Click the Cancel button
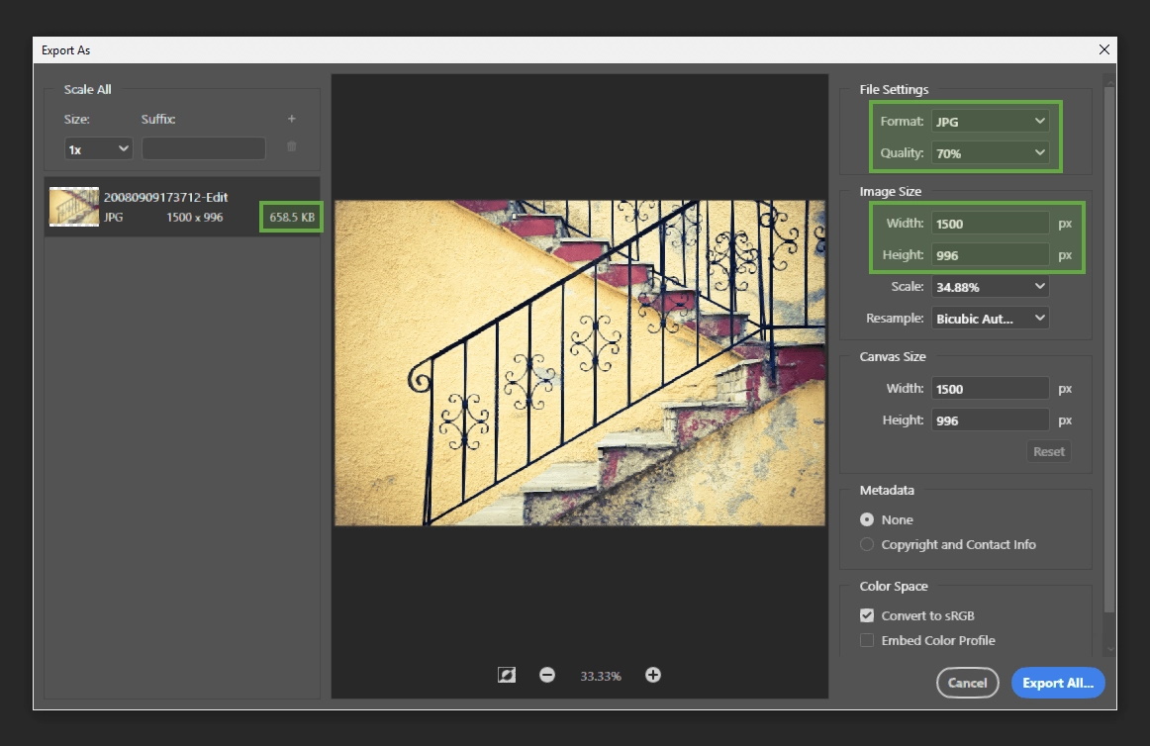Image resolution: width=1150 pixels, height=746 pixels. [967, 683]
